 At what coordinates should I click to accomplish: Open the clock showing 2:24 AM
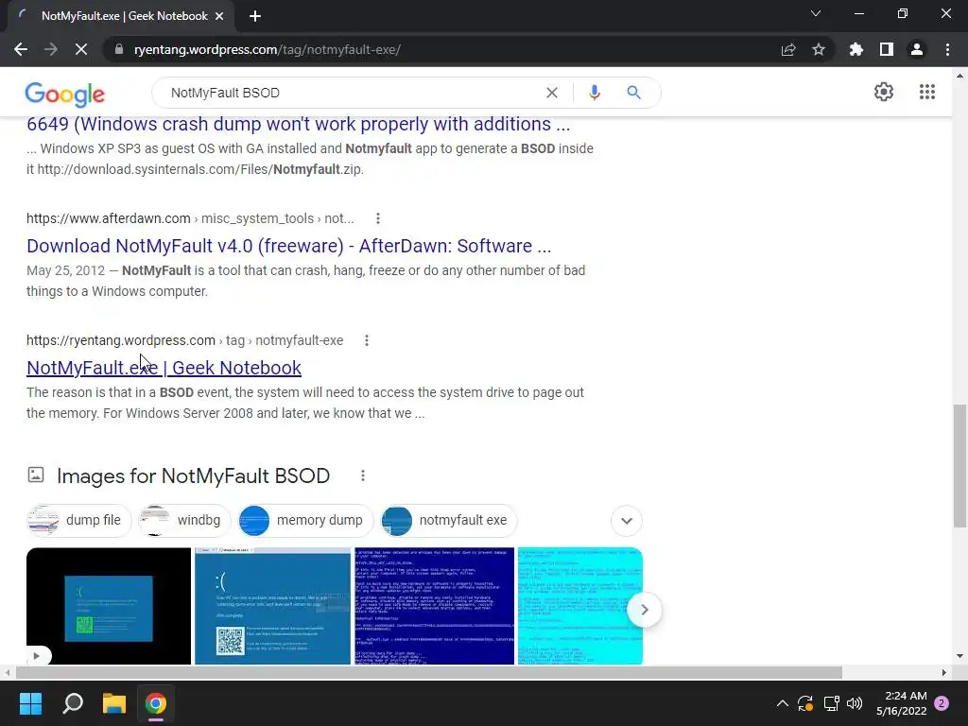point(901,703)
